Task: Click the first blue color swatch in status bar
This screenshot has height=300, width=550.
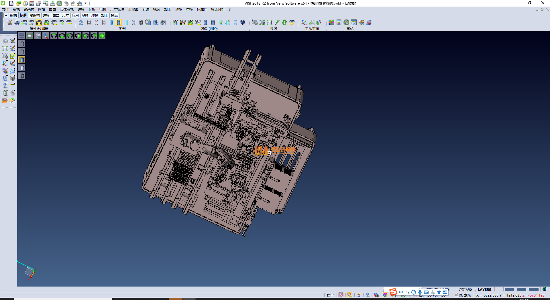Action: point(509,289)
